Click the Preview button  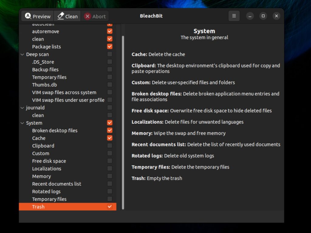tap(37, 16)
